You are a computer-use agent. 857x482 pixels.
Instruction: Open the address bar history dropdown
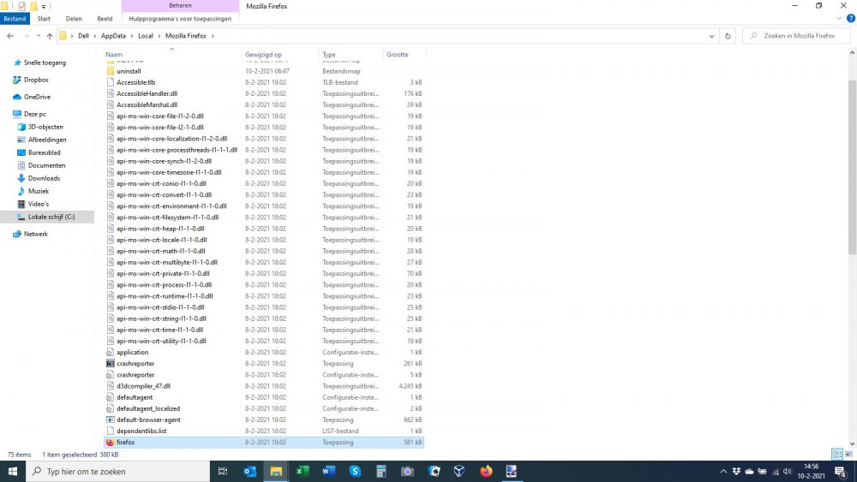(712, 36)
